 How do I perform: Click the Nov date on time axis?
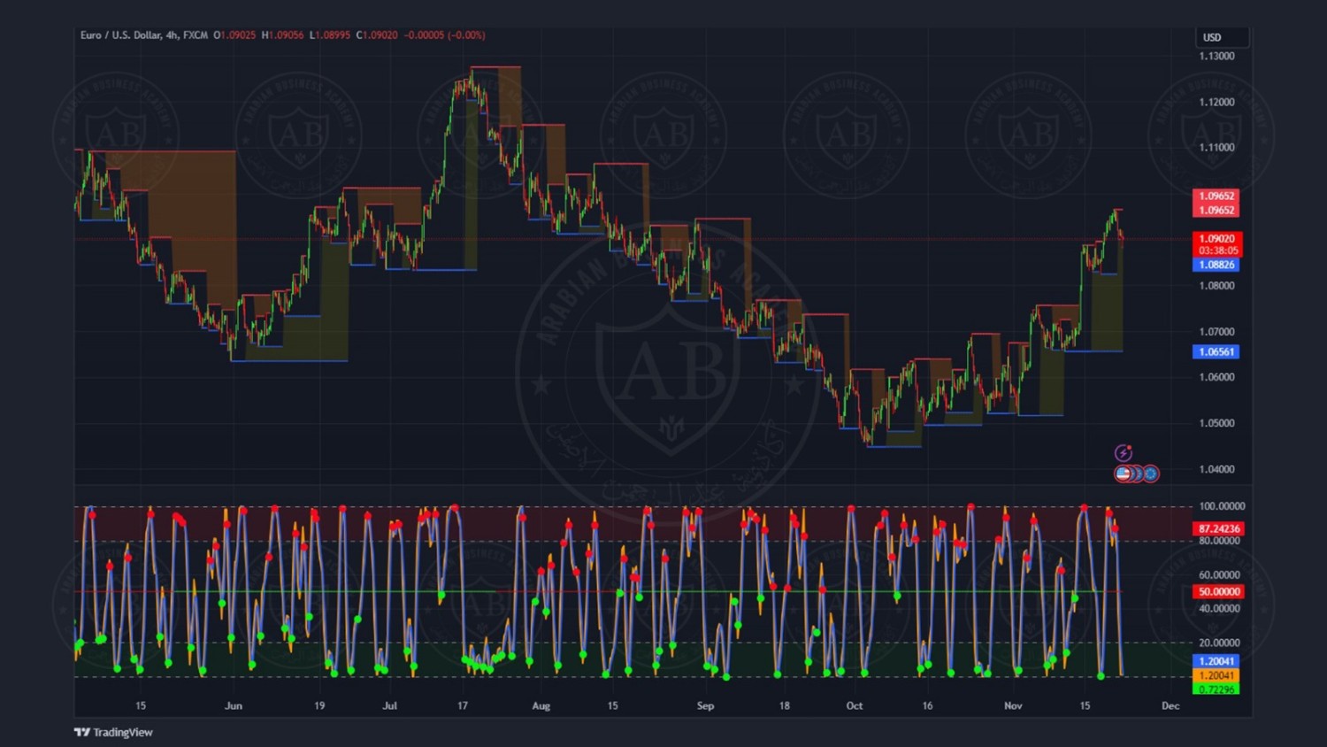pos(1013,705)
